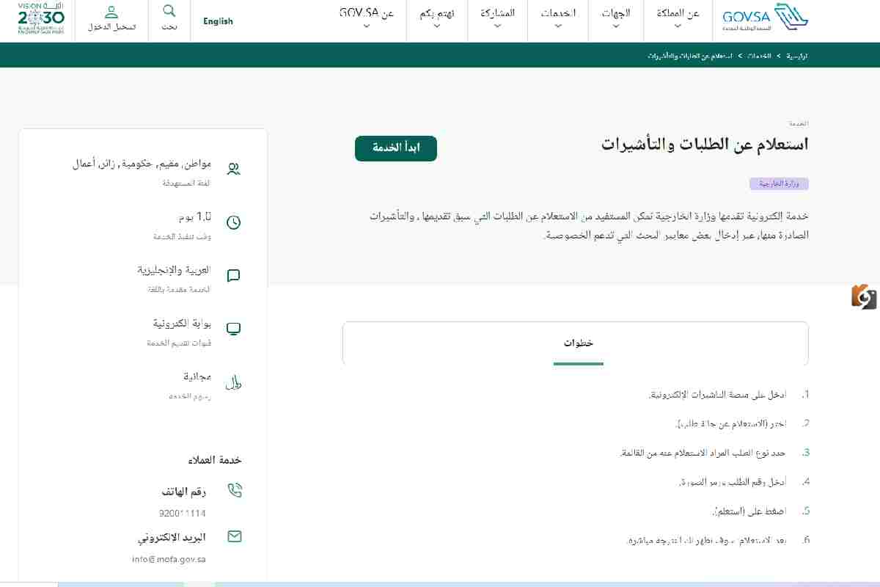The height and width of the screenshot is (587, 880).
Task: Open the Vision 2030 logo
Action: [41, 20]
